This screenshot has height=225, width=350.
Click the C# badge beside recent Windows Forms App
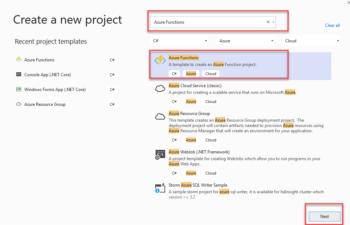[x=112, y=90]
